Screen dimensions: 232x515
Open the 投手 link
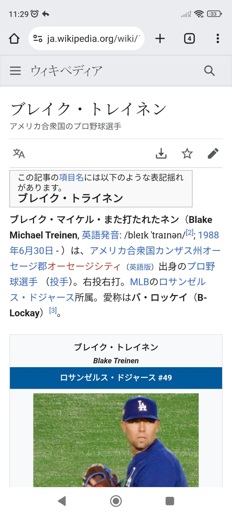point(59,282)
